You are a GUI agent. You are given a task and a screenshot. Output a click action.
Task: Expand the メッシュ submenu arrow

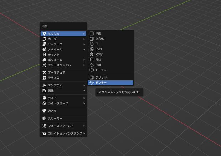(x=84, y=34)
